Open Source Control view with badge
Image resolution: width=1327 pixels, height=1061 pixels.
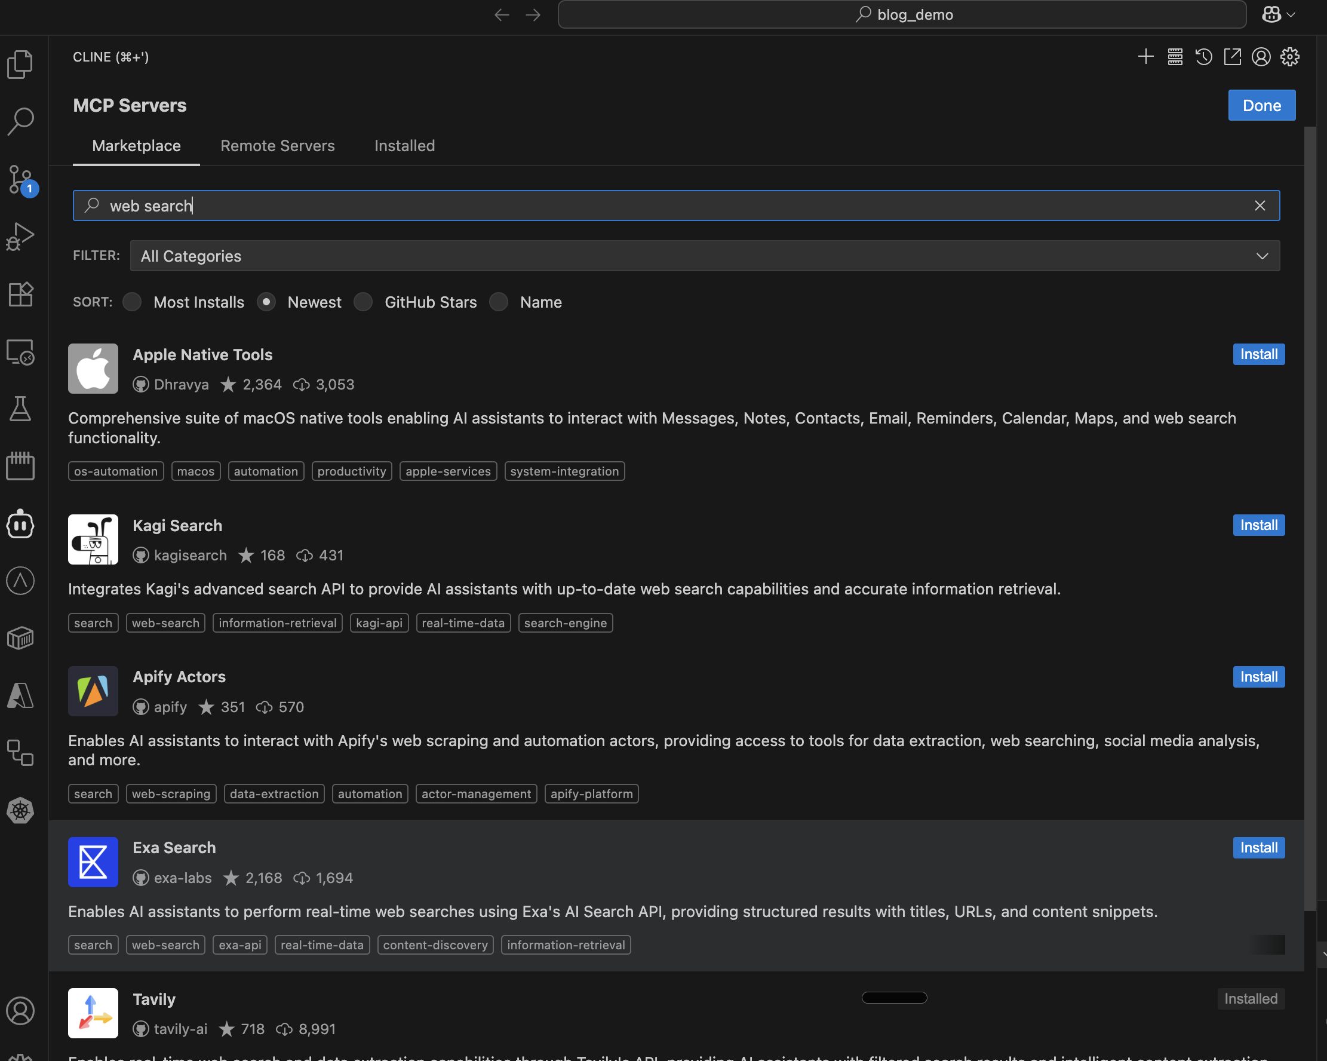point(21,180)
